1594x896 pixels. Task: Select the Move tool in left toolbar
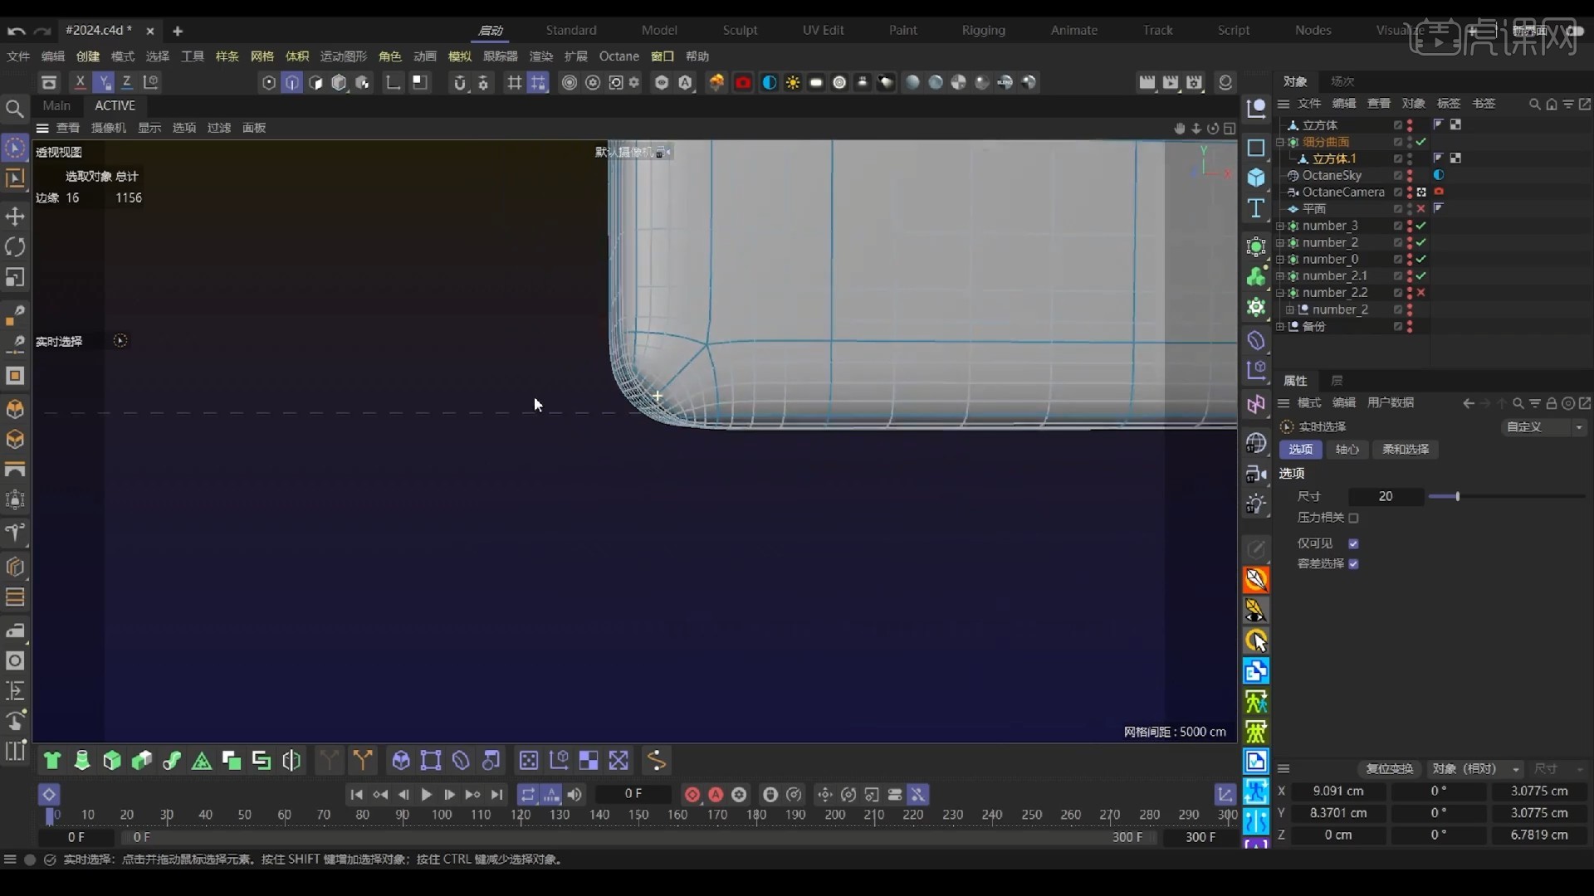click(x=15, y=217)
